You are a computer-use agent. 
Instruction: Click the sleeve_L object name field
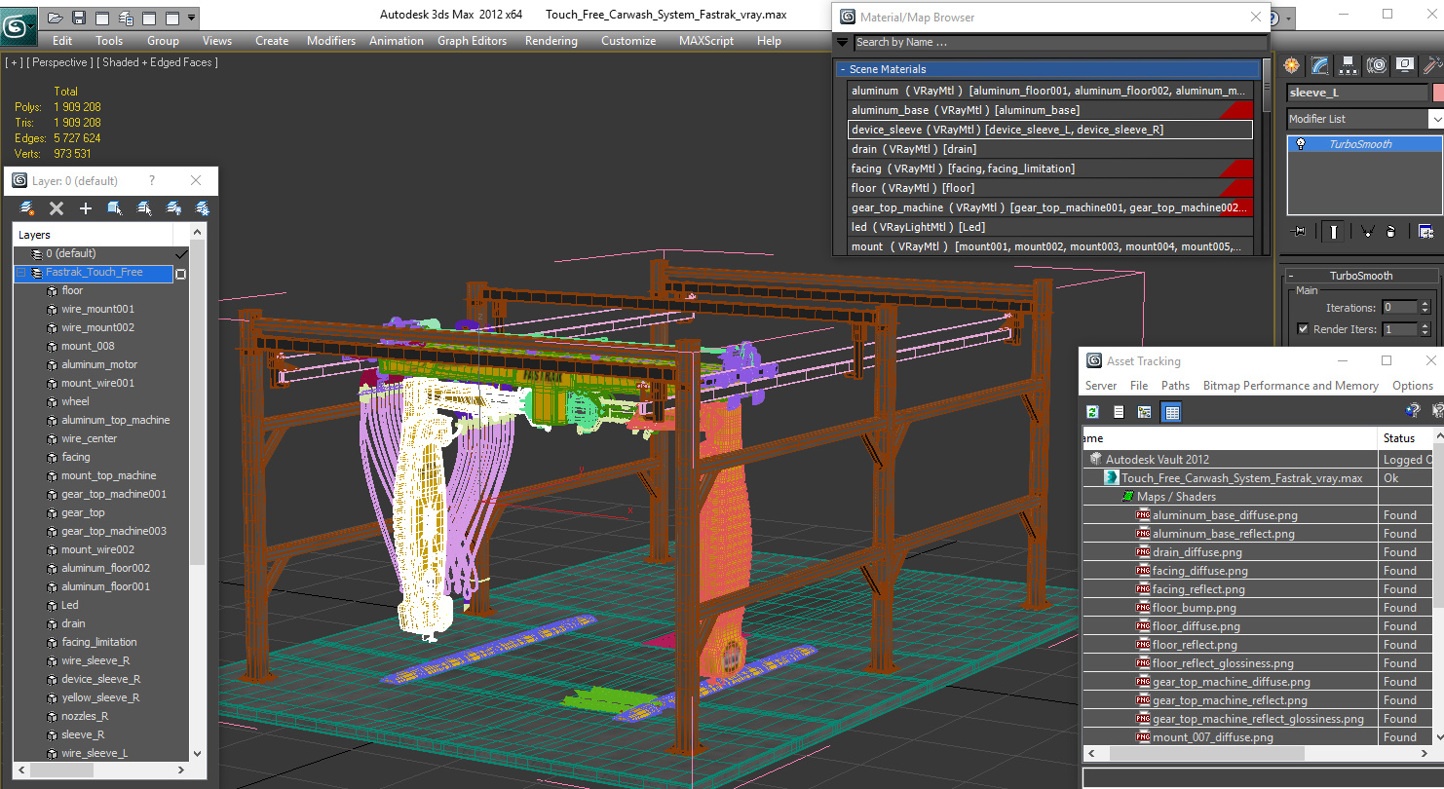(x=1356, y=93)
